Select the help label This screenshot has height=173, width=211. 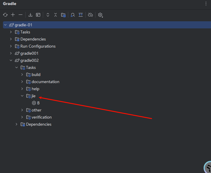click(35, 89)
